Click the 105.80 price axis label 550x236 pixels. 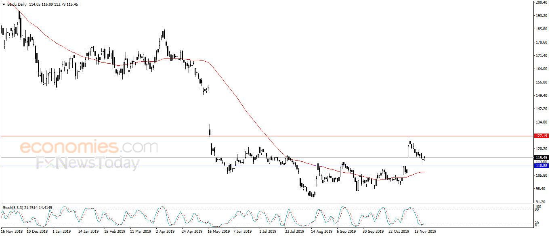coord(541,175)
